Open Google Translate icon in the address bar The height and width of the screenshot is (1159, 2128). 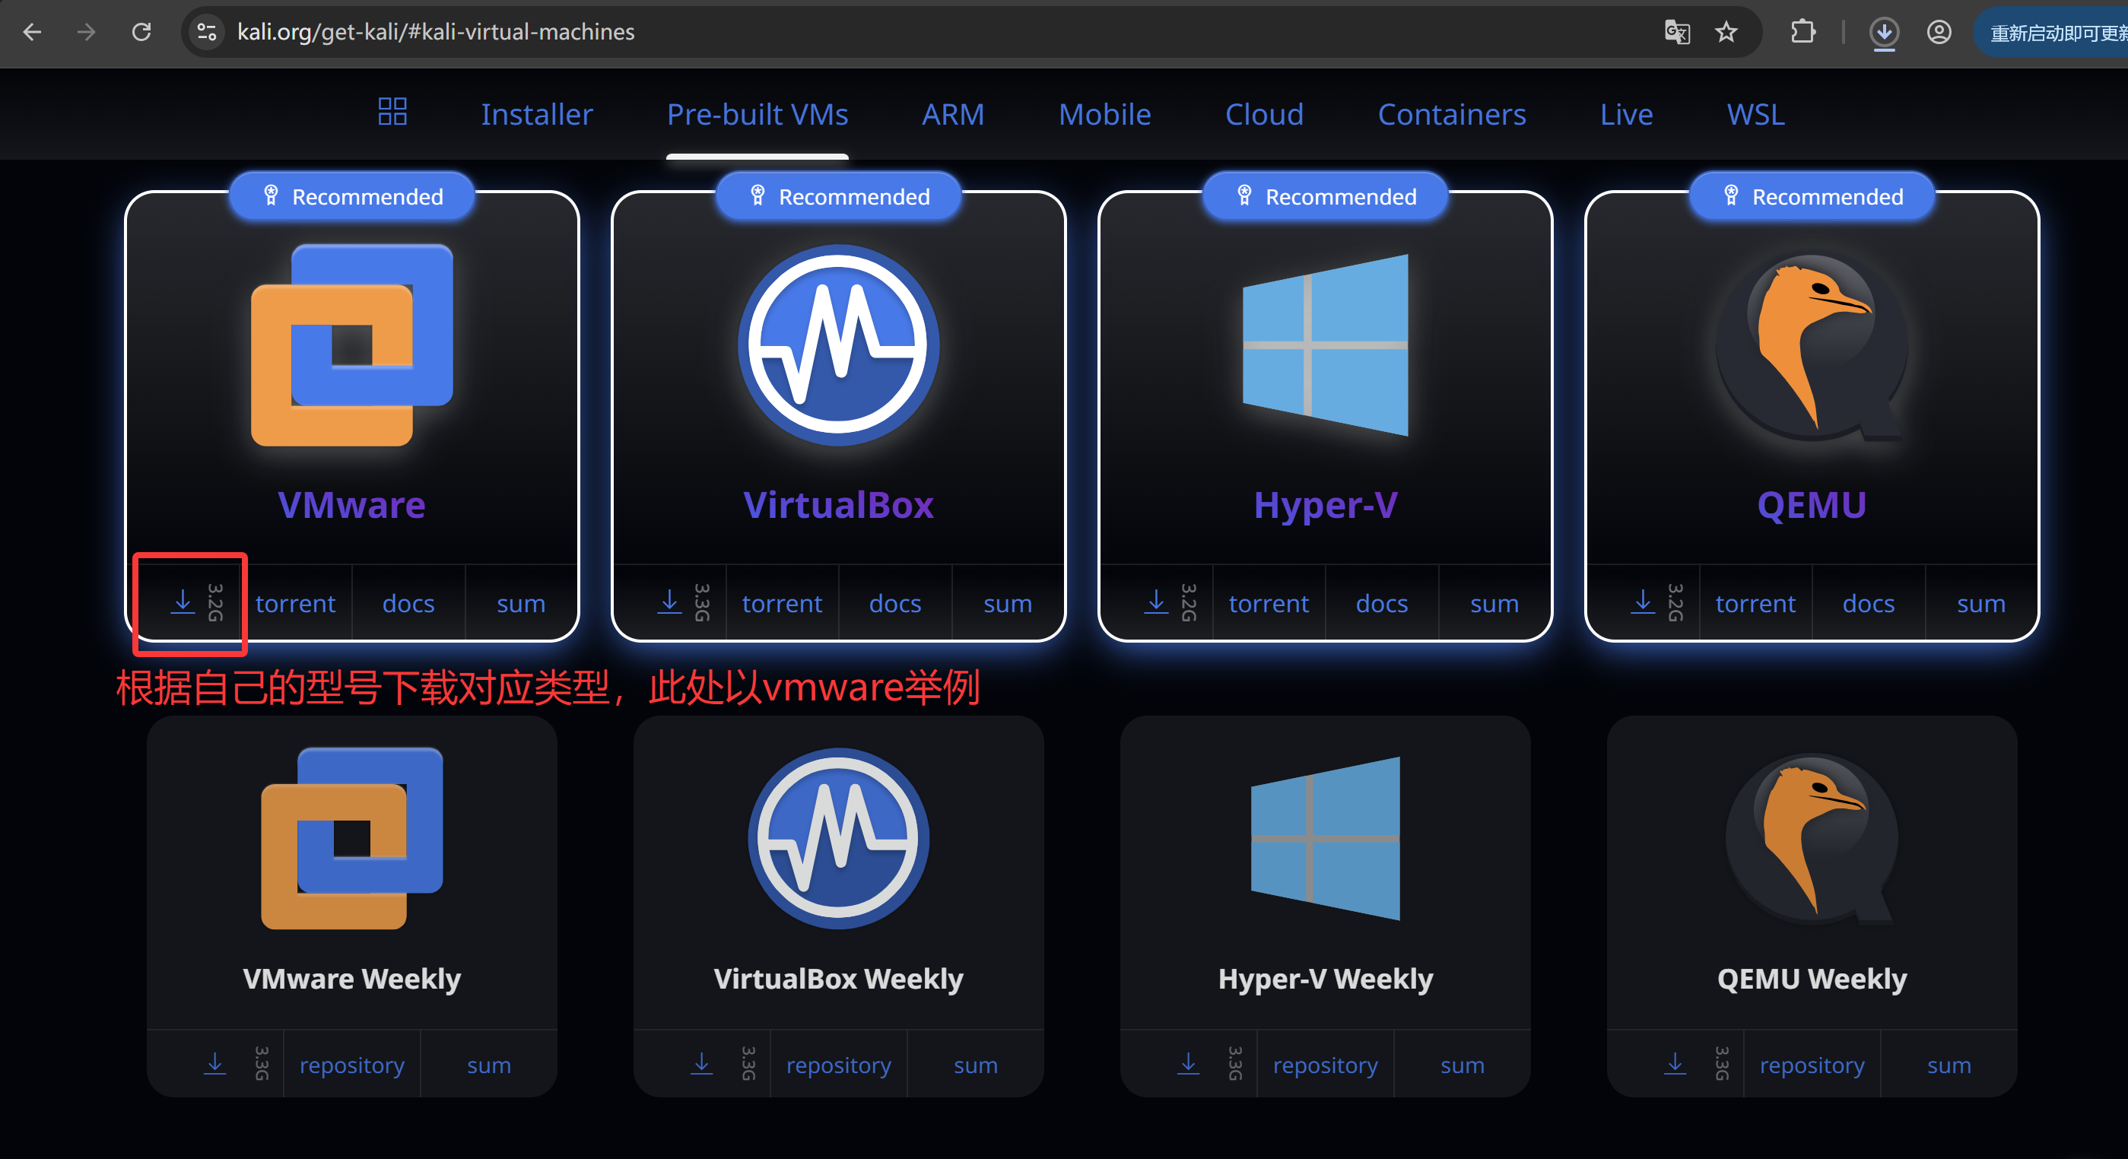point(1676,32)
